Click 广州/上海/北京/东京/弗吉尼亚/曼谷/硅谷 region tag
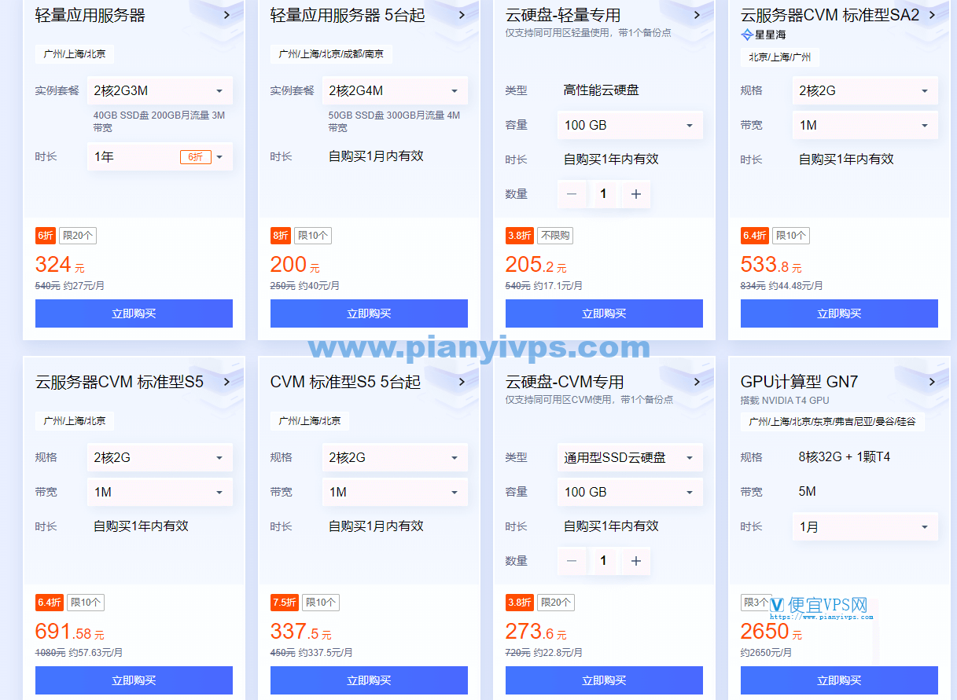Screen dimensions: 957x700 click(x=833, y=421)
